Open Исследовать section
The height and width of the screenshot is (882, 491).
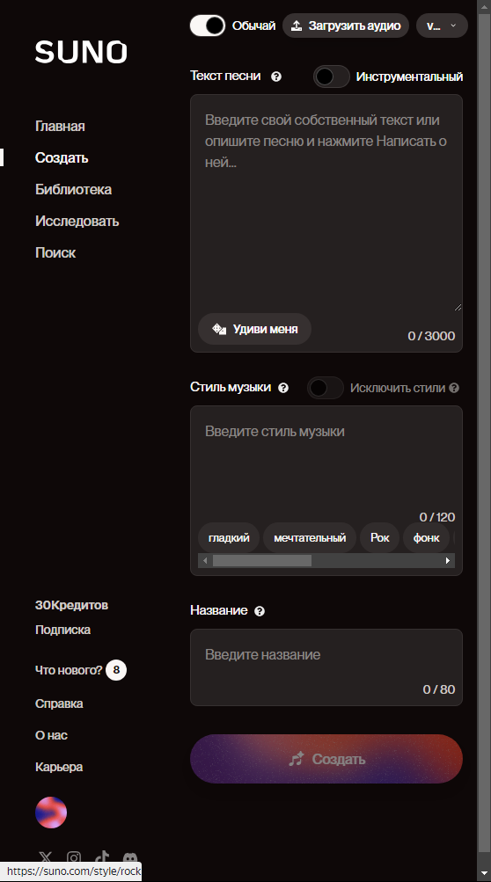pos(77,221)
